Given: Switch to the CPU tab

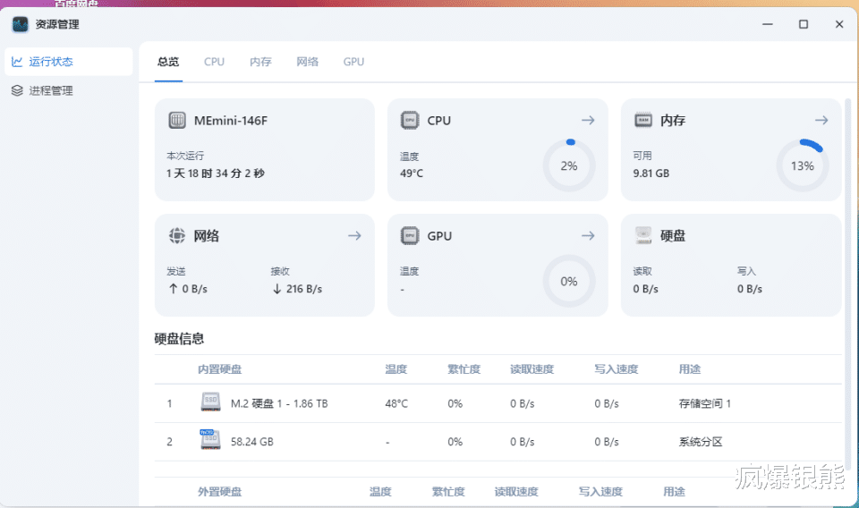Looking at the screenshot, I should point(214,62).
